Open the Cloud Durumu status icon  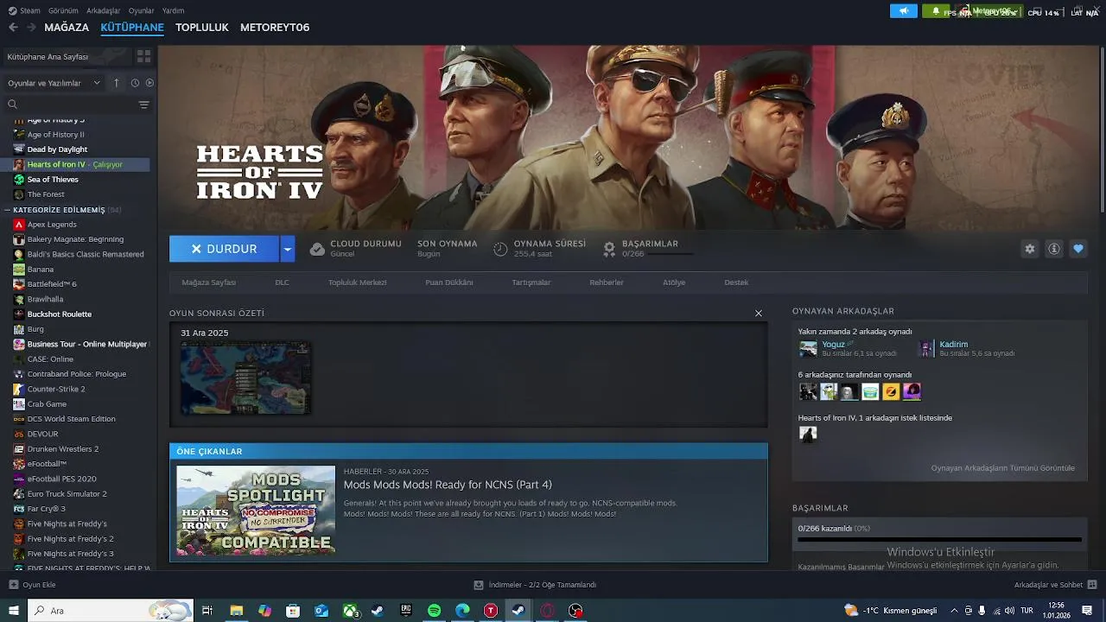pos(317,249)
